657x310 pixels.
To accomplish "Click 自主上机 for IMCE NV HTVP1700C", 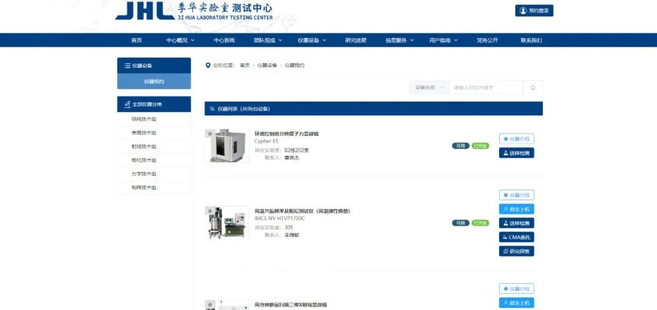I will (517, 209).
